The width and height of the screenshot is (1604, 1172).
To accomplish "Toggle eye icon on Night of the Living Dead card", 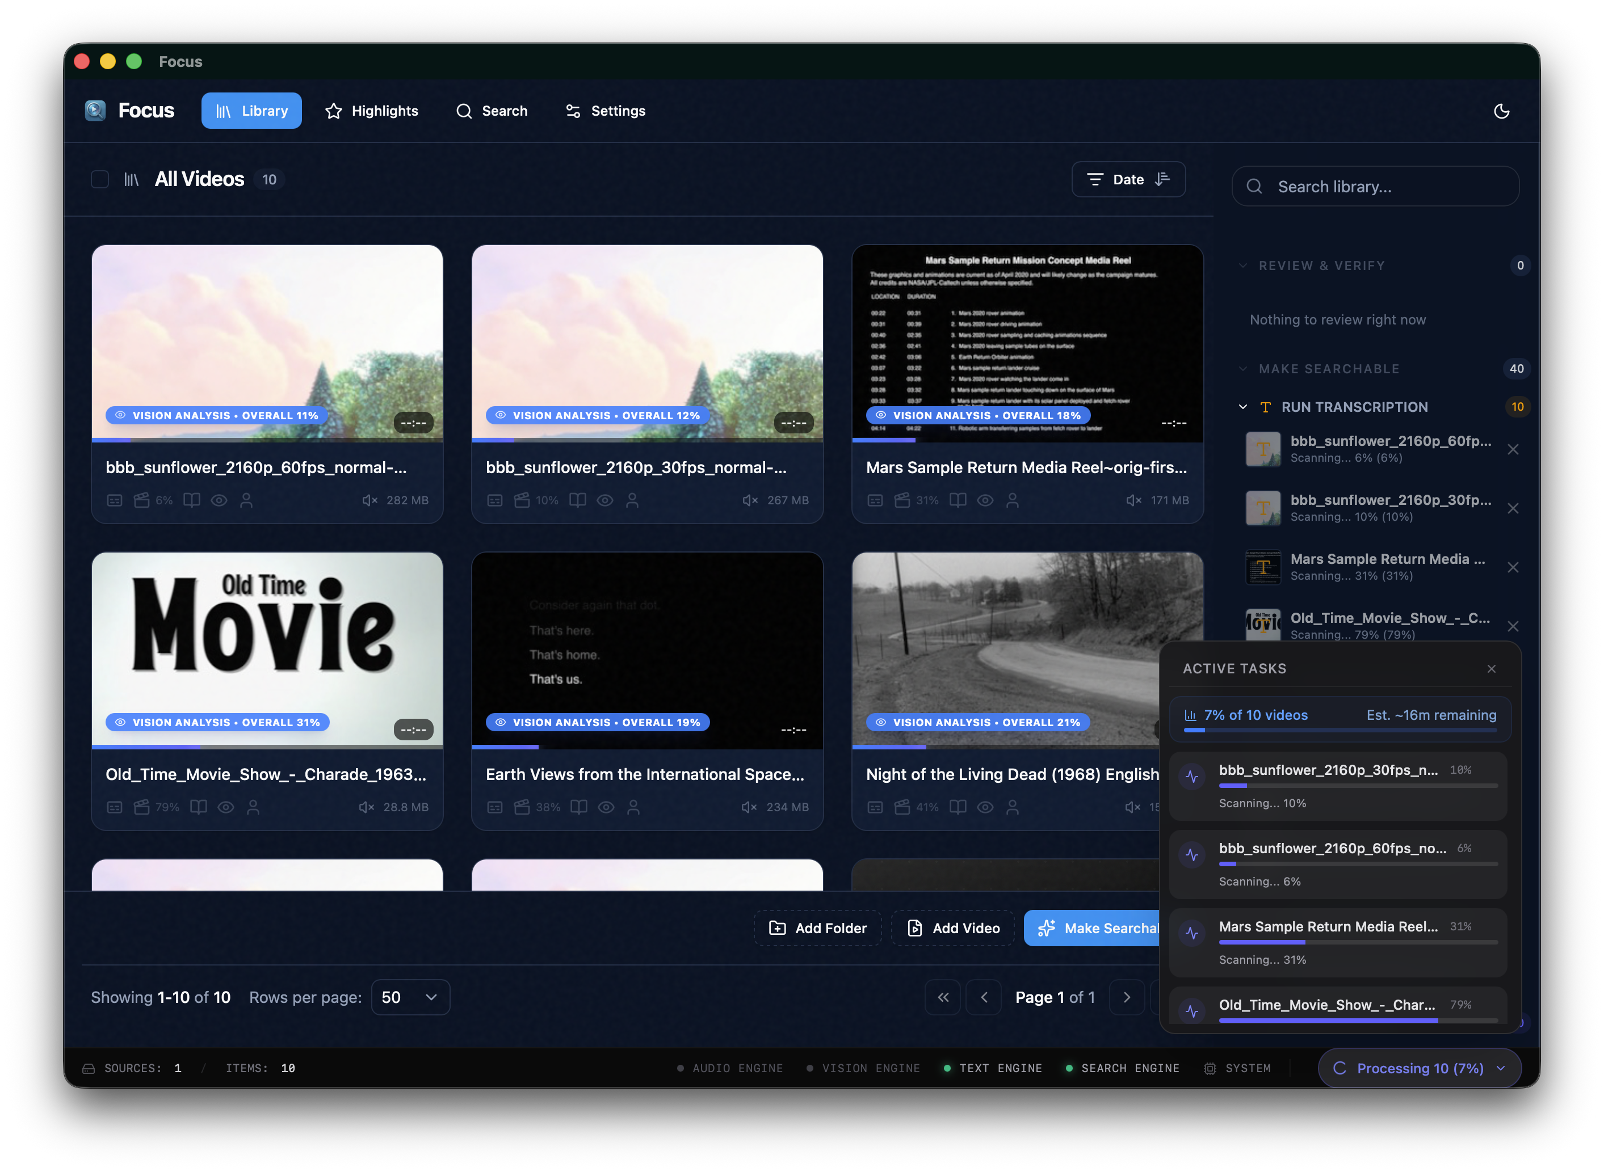I will [x=985, y=807].
